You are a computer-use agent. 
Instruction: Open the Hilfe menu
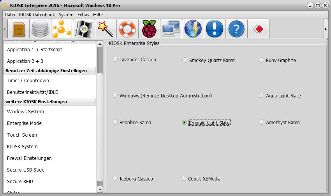coord(98,15)
